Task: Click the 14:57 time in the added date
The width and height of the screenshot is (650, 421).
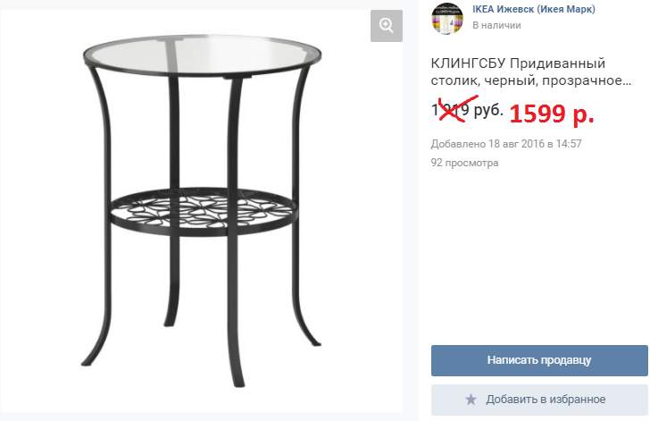Action: pos(569,144)
